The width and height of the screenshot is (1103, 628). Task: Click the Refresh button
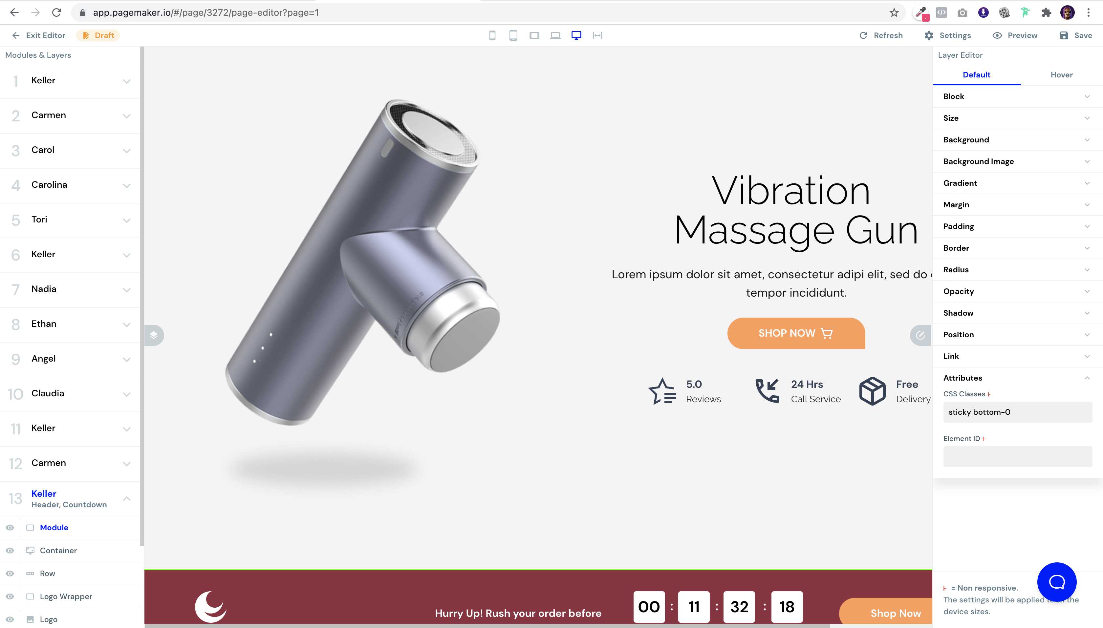(881, 35)
